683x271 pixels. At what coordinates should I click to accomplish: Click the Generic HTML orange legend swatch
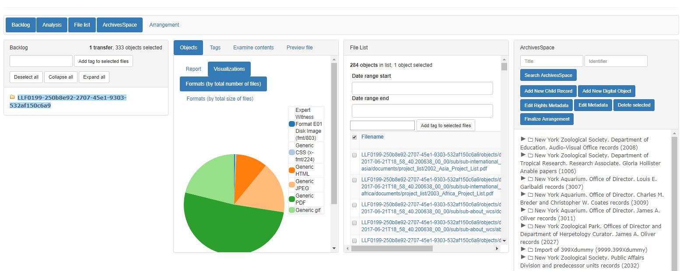(292, 170)
